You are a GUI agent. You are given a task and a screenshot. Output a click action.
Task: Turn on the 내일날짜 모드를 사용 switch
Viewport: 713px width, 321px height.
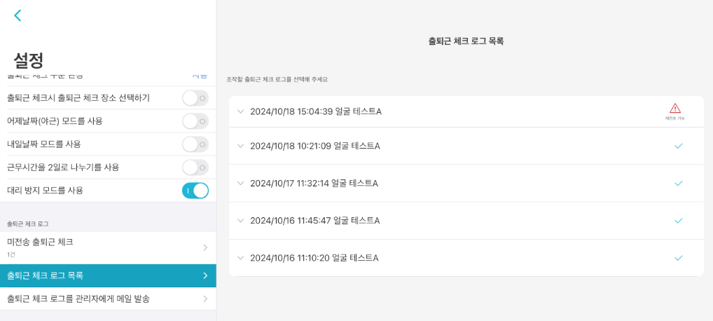195,144
